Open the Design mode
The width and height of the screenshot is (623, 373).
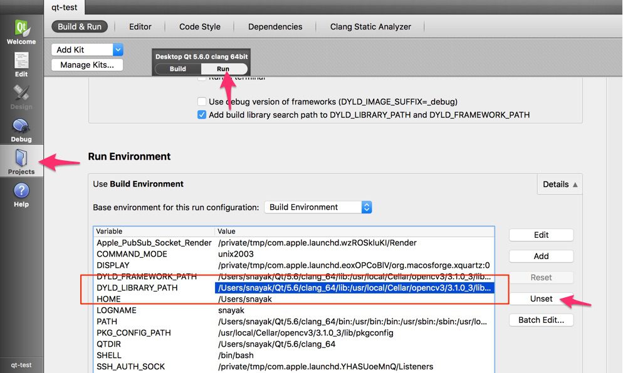pyautogui.click(x=21, y=97)
